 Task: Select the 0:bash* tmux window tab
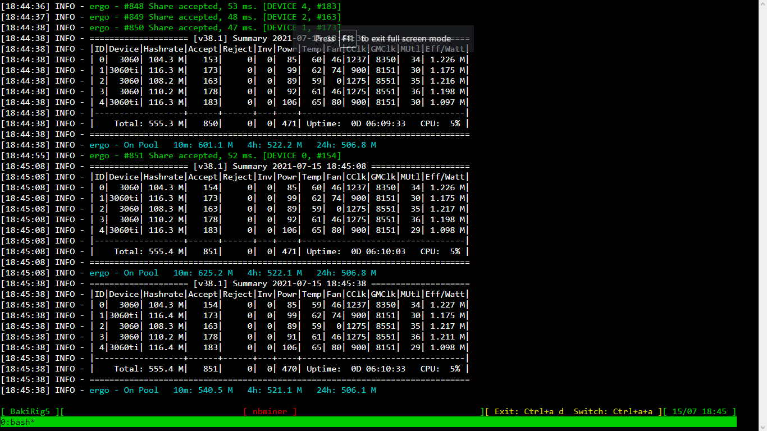click(18, 422)
